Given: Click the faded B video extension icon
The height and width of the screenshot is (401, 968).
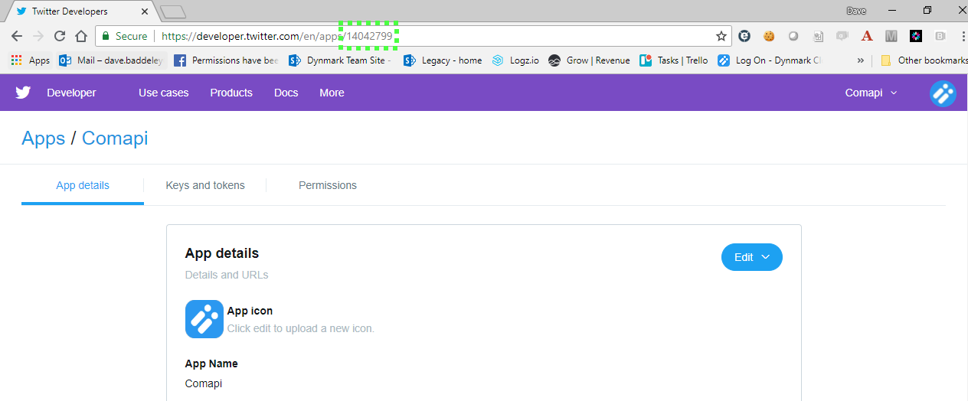Looking at the screenshot, I should coord(940,36).
